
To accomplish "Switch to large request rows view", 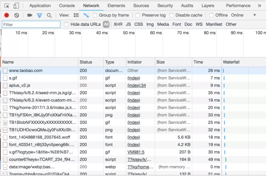I will tap(76, 15).
